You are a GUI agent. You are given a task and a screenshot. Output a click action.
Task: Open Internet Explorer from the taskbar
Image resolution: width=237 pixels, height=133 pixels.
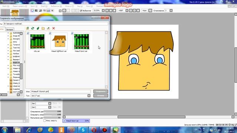coord(29,130)
